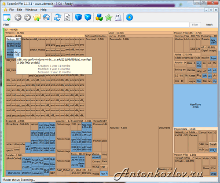The image size is (220, 183).
Task: Toggle the ghost free-space display icon
Action: pos(118,18)
